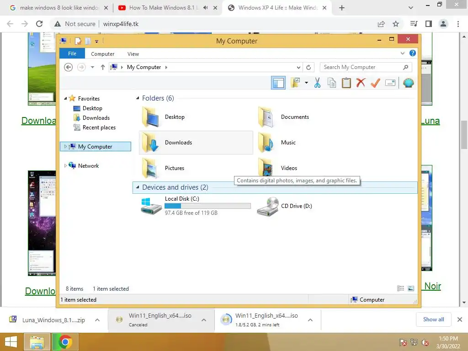Click the Explorer Back arrow button
The height and width of the screenshot is (351, 468).
click(x=69, y=67)
